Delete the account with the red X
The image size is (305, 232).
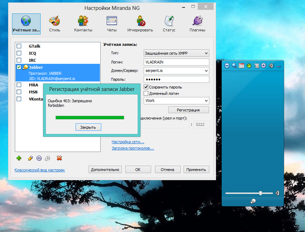[59, 158]
